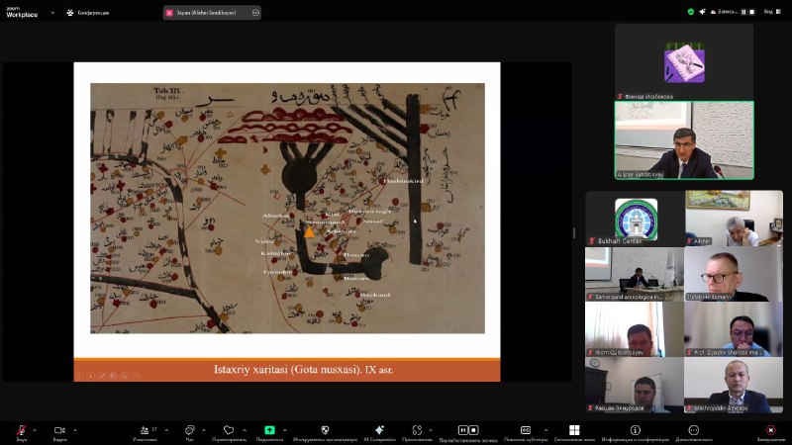Select Alisher Sandiboyev speaker video tile
The height and width of the screenshot is (445, 792).
click(x=684, y=140)
